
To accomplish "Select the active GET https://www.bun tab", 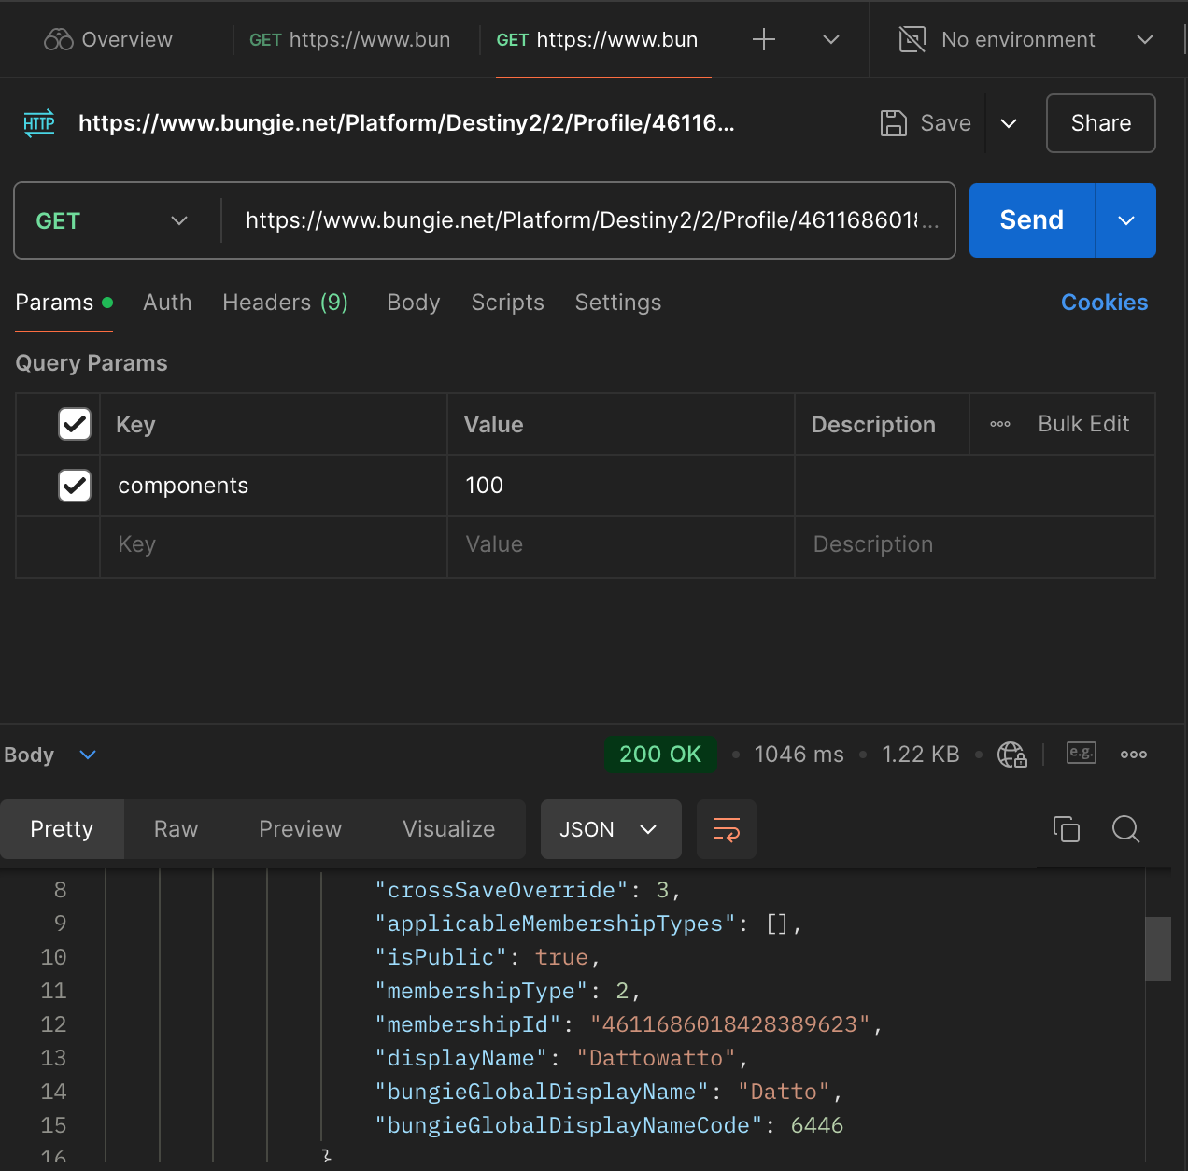I will [x=597, y=39].
